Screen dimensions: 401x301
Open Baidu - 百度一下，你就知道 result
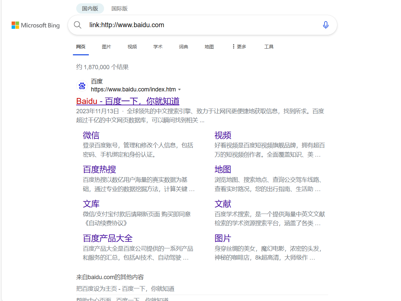click(x=128, y=101)
